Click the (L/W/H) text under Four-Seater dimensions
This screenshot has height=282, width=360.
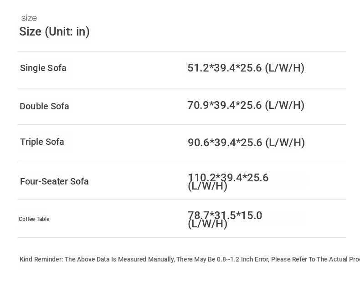207,186
